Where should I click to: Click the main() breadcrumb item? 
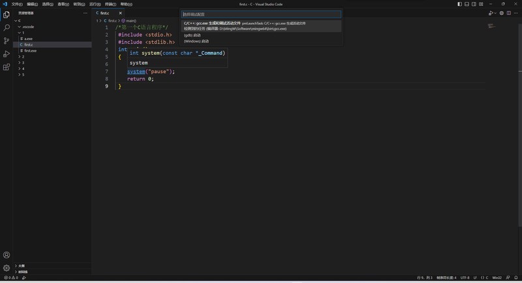coord(129,21)
